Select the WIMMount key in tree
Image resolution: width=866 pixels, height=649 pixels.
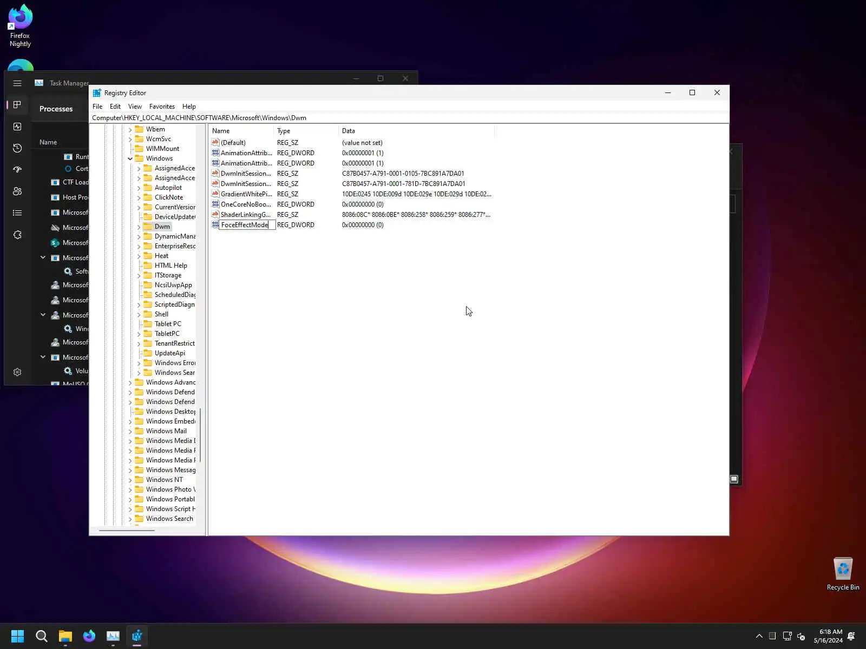(162, 149)
